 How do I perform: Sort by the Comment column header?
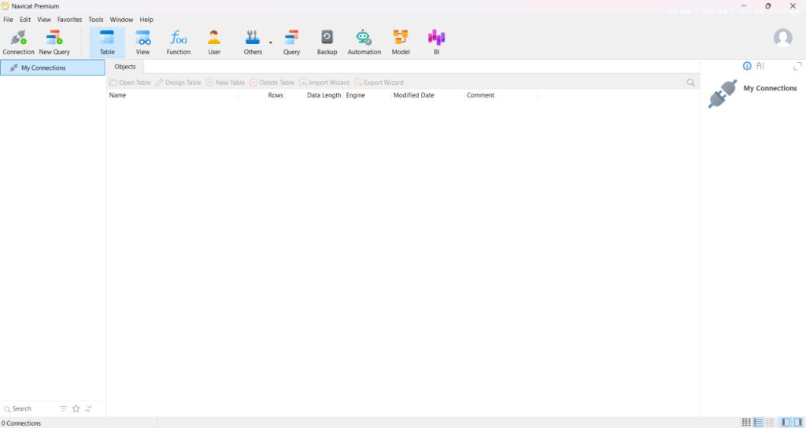tap(501, 95)
